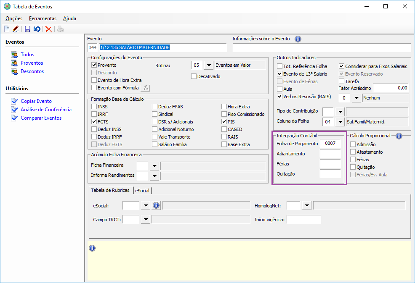Click the Folha de Pagamento input field
This screenshot has height=283, width=415.
[330, 144]
